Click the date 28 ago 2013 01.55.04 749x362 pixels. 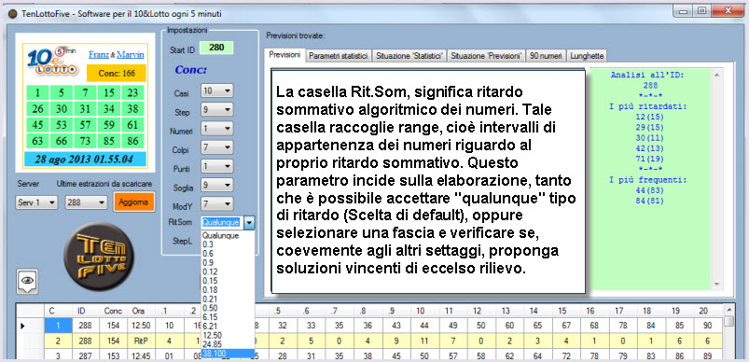point(85,159)
